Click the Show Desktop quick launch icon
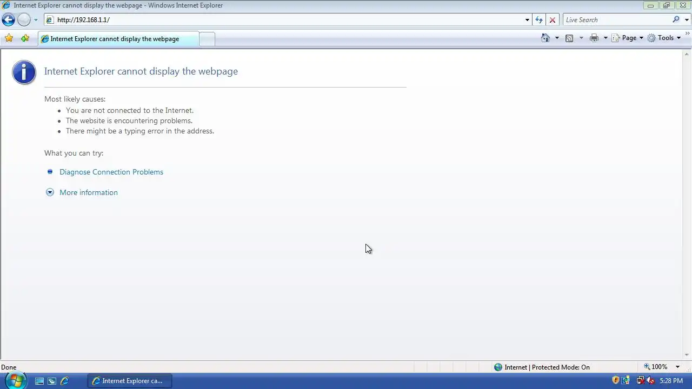Image resolution: width=692 pixels, height=389 pixels. [39, 381]
